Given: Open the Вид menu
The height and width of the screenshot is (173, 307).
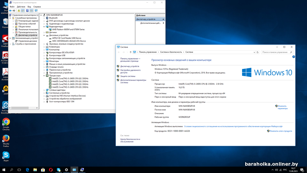Looking at the screenshot, I should click(29, 7).
